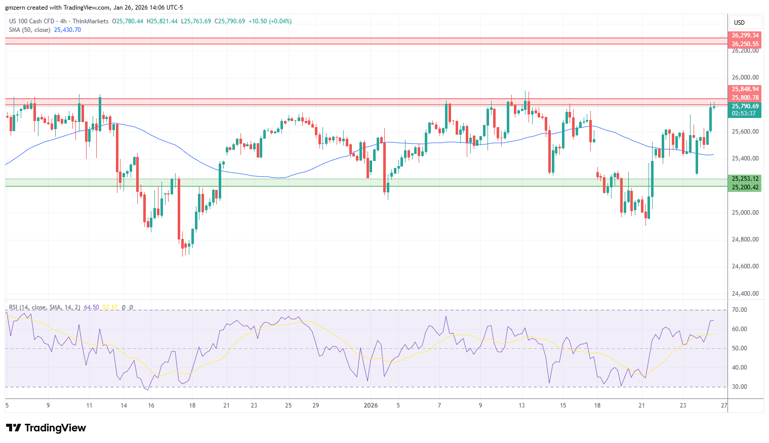Click the 25,253.12 green support label

point(745,179)
